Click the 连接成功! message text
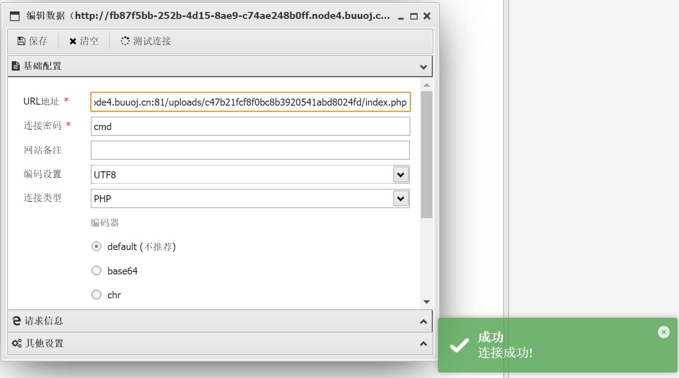 (x=505, y=353)
